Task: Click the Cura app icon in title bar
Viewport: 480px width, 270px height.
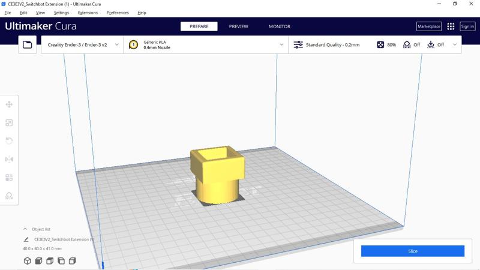Action: pos(4,4)
